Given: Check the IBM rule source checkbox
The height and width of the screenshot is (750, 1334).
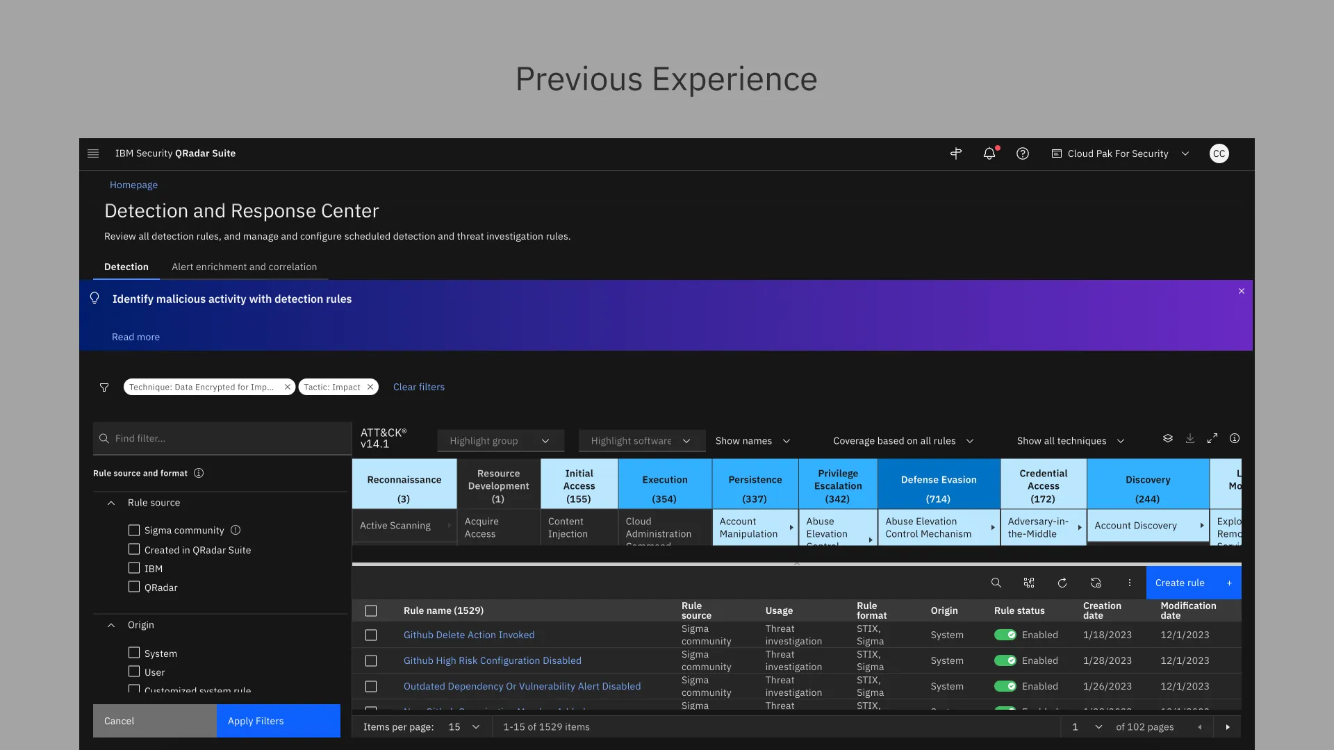Looking at the screenshot, I should tap(134, 568).
